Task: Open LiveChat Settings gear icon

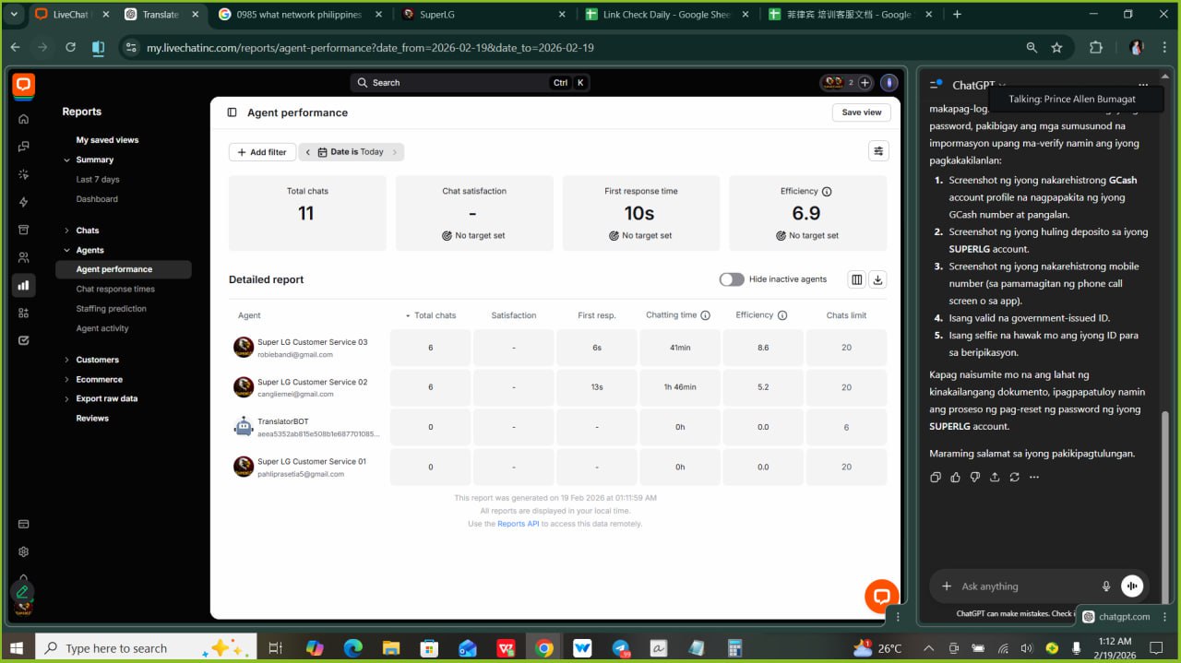Action: click(24, 551)
